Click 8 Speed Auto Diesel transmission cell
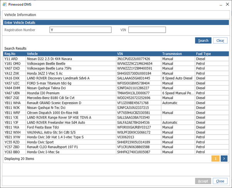The width and height of the screenshot is (232, 188). click(x=177, y=78)
